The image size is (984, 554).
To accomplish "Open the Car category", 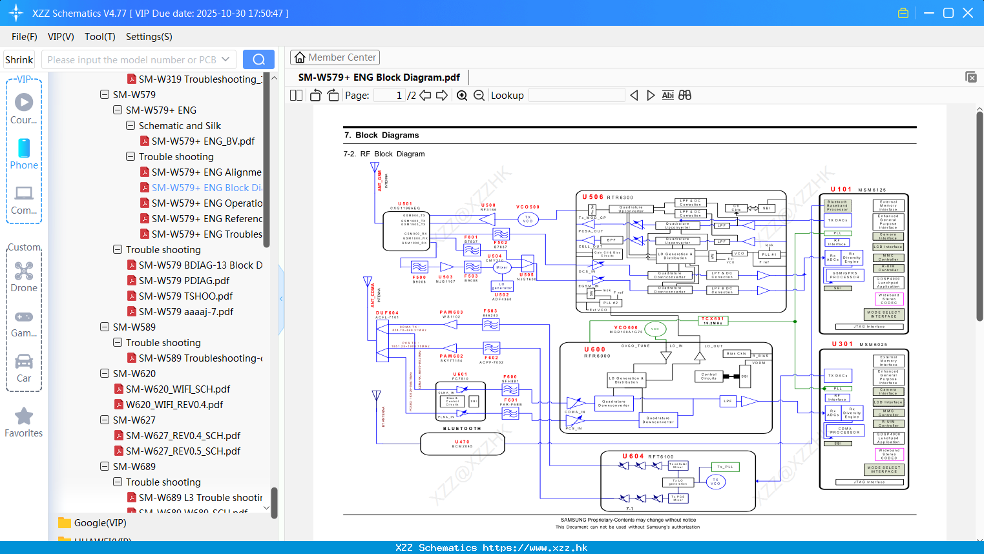I will (x=24, y=367).
